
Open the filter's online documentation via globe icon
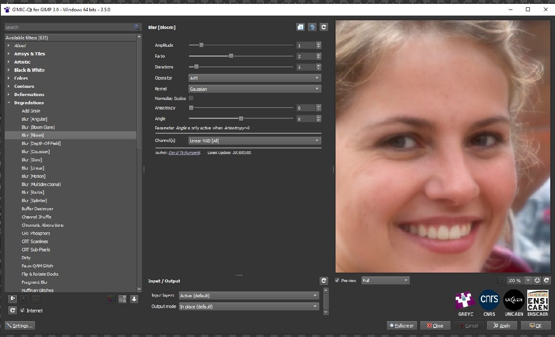[312, 27]
